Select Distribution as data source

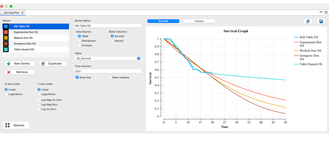(x=80, y=41)
